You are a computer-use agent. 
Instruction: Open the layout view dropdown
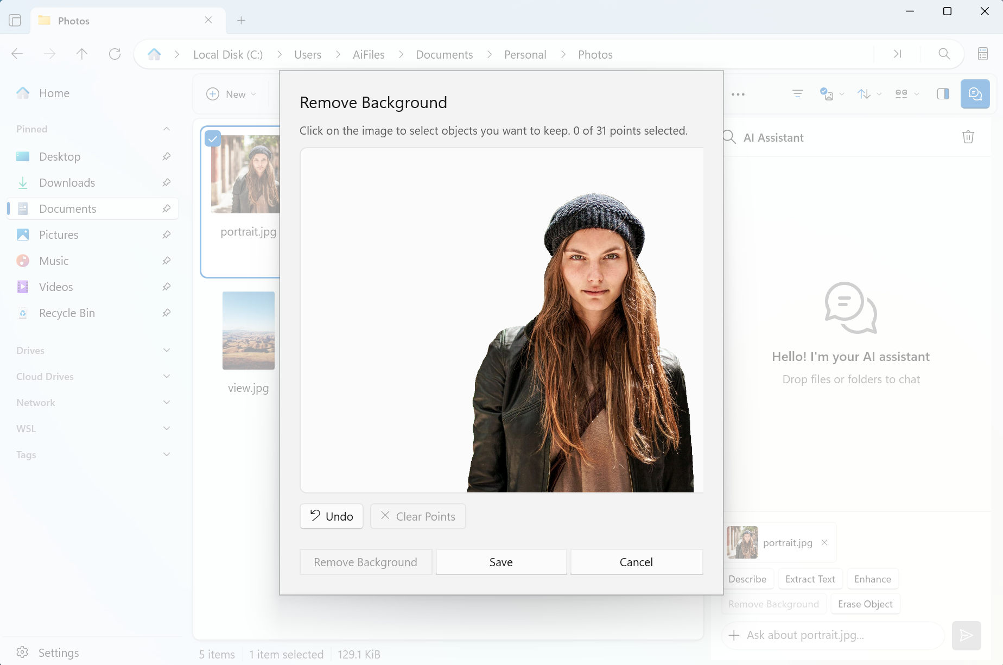906,94
